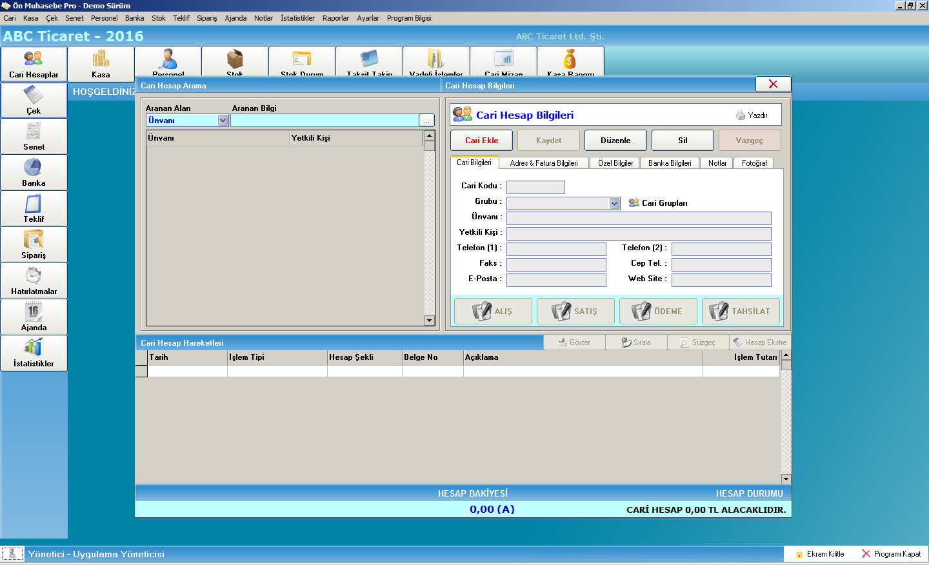The image size is (929, 565).
Task: Expand the Grubu combo box
Action: point(614,203)
